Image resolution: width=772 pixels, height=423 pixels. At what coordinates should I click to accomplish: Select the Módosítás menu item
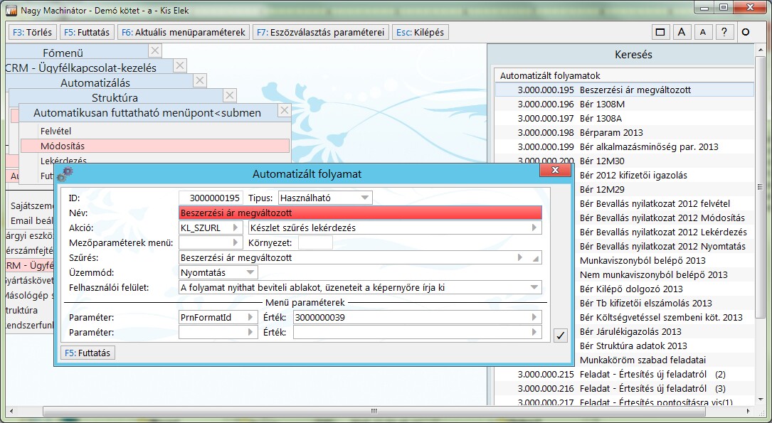coord(155,146)
